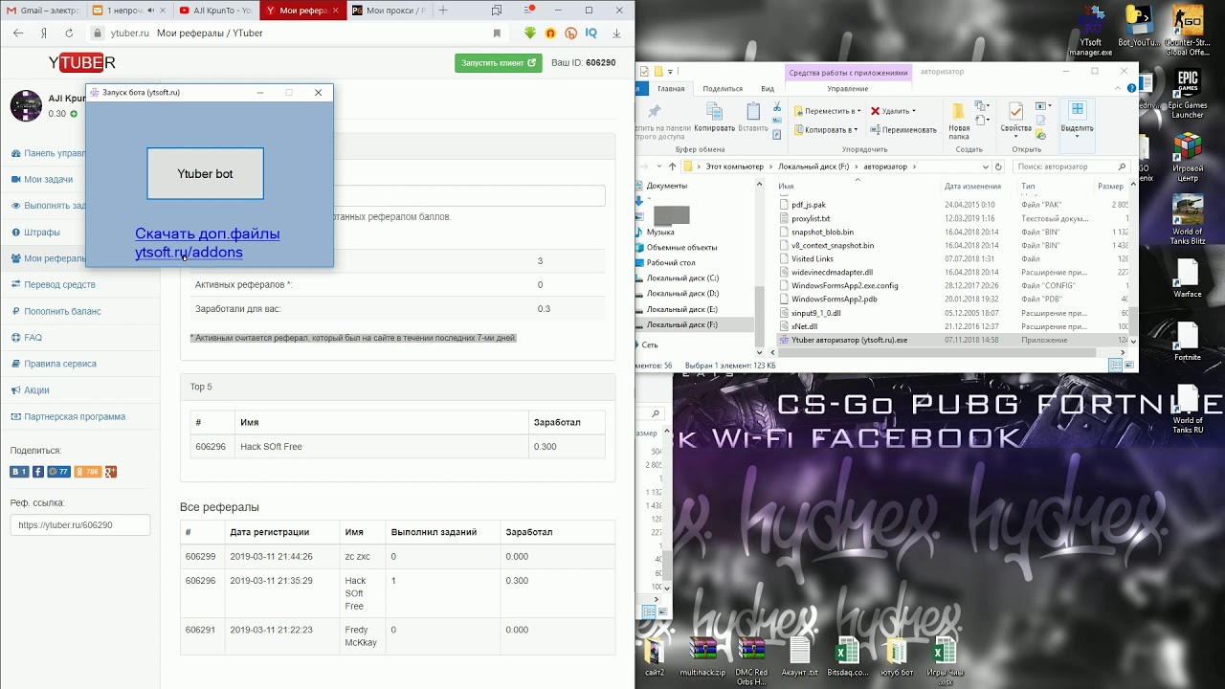Open Bitsdaq.co... Excel file on desktop
1225x689 pixels.
[847, 656]
